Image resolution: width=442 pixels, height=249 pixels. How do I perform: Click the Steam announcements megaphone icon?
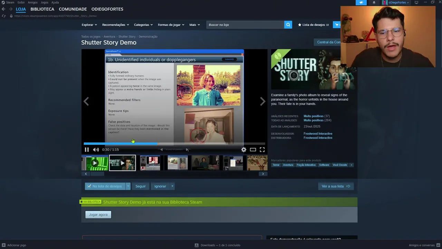[x=361, y=2]
